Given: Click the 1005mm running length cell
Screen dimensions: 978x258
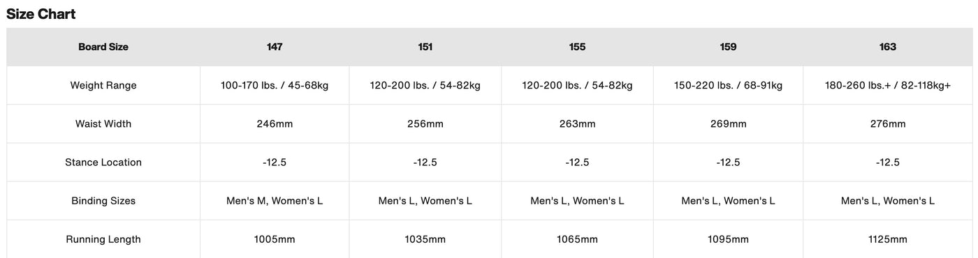Looking at the screenshot, I should (x=275, y=239).
